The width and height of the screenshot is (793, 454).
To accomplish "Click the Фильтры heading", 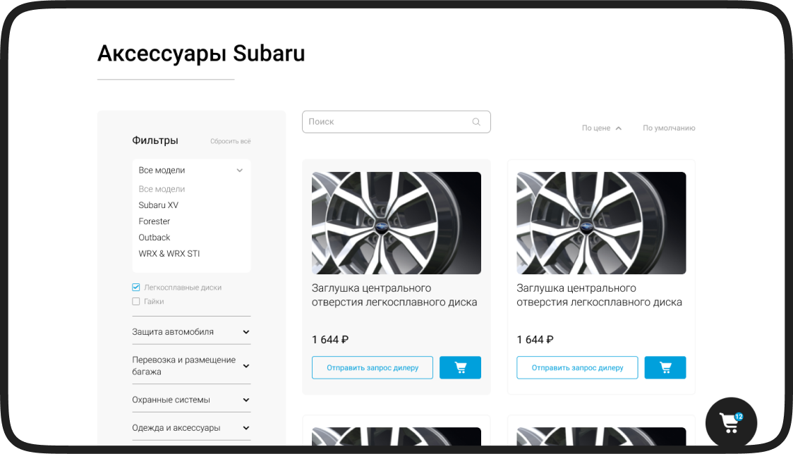I will click(155, 140).
